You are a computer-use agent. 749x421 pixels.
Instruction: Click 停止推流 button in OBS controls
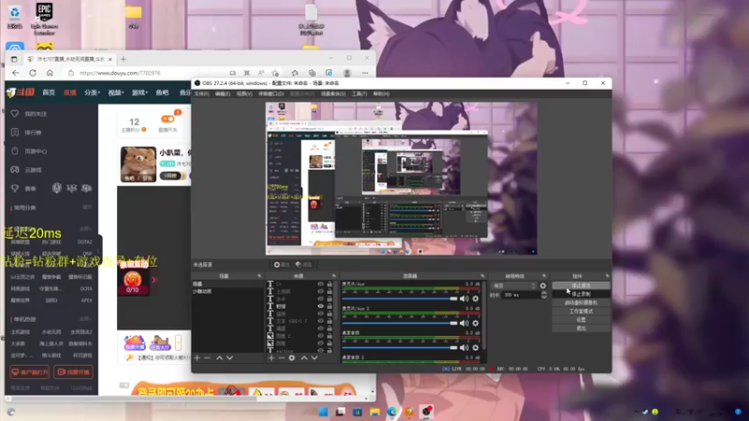[x=580, y=285]
